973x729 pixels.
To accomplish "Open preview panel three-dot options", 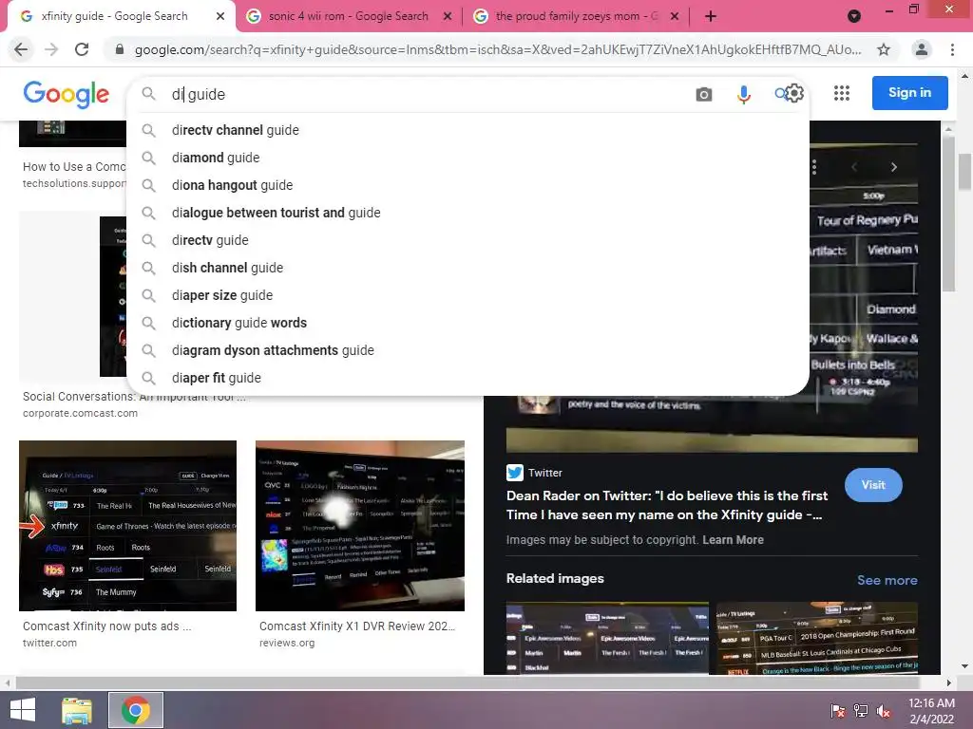I will (814, 167).
